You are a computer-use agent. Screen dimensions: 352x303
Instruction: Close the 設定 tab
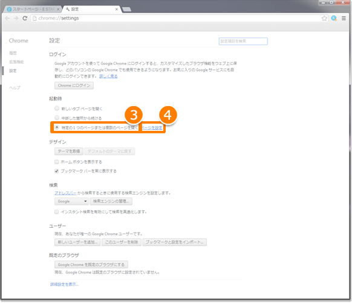[117, 9]
